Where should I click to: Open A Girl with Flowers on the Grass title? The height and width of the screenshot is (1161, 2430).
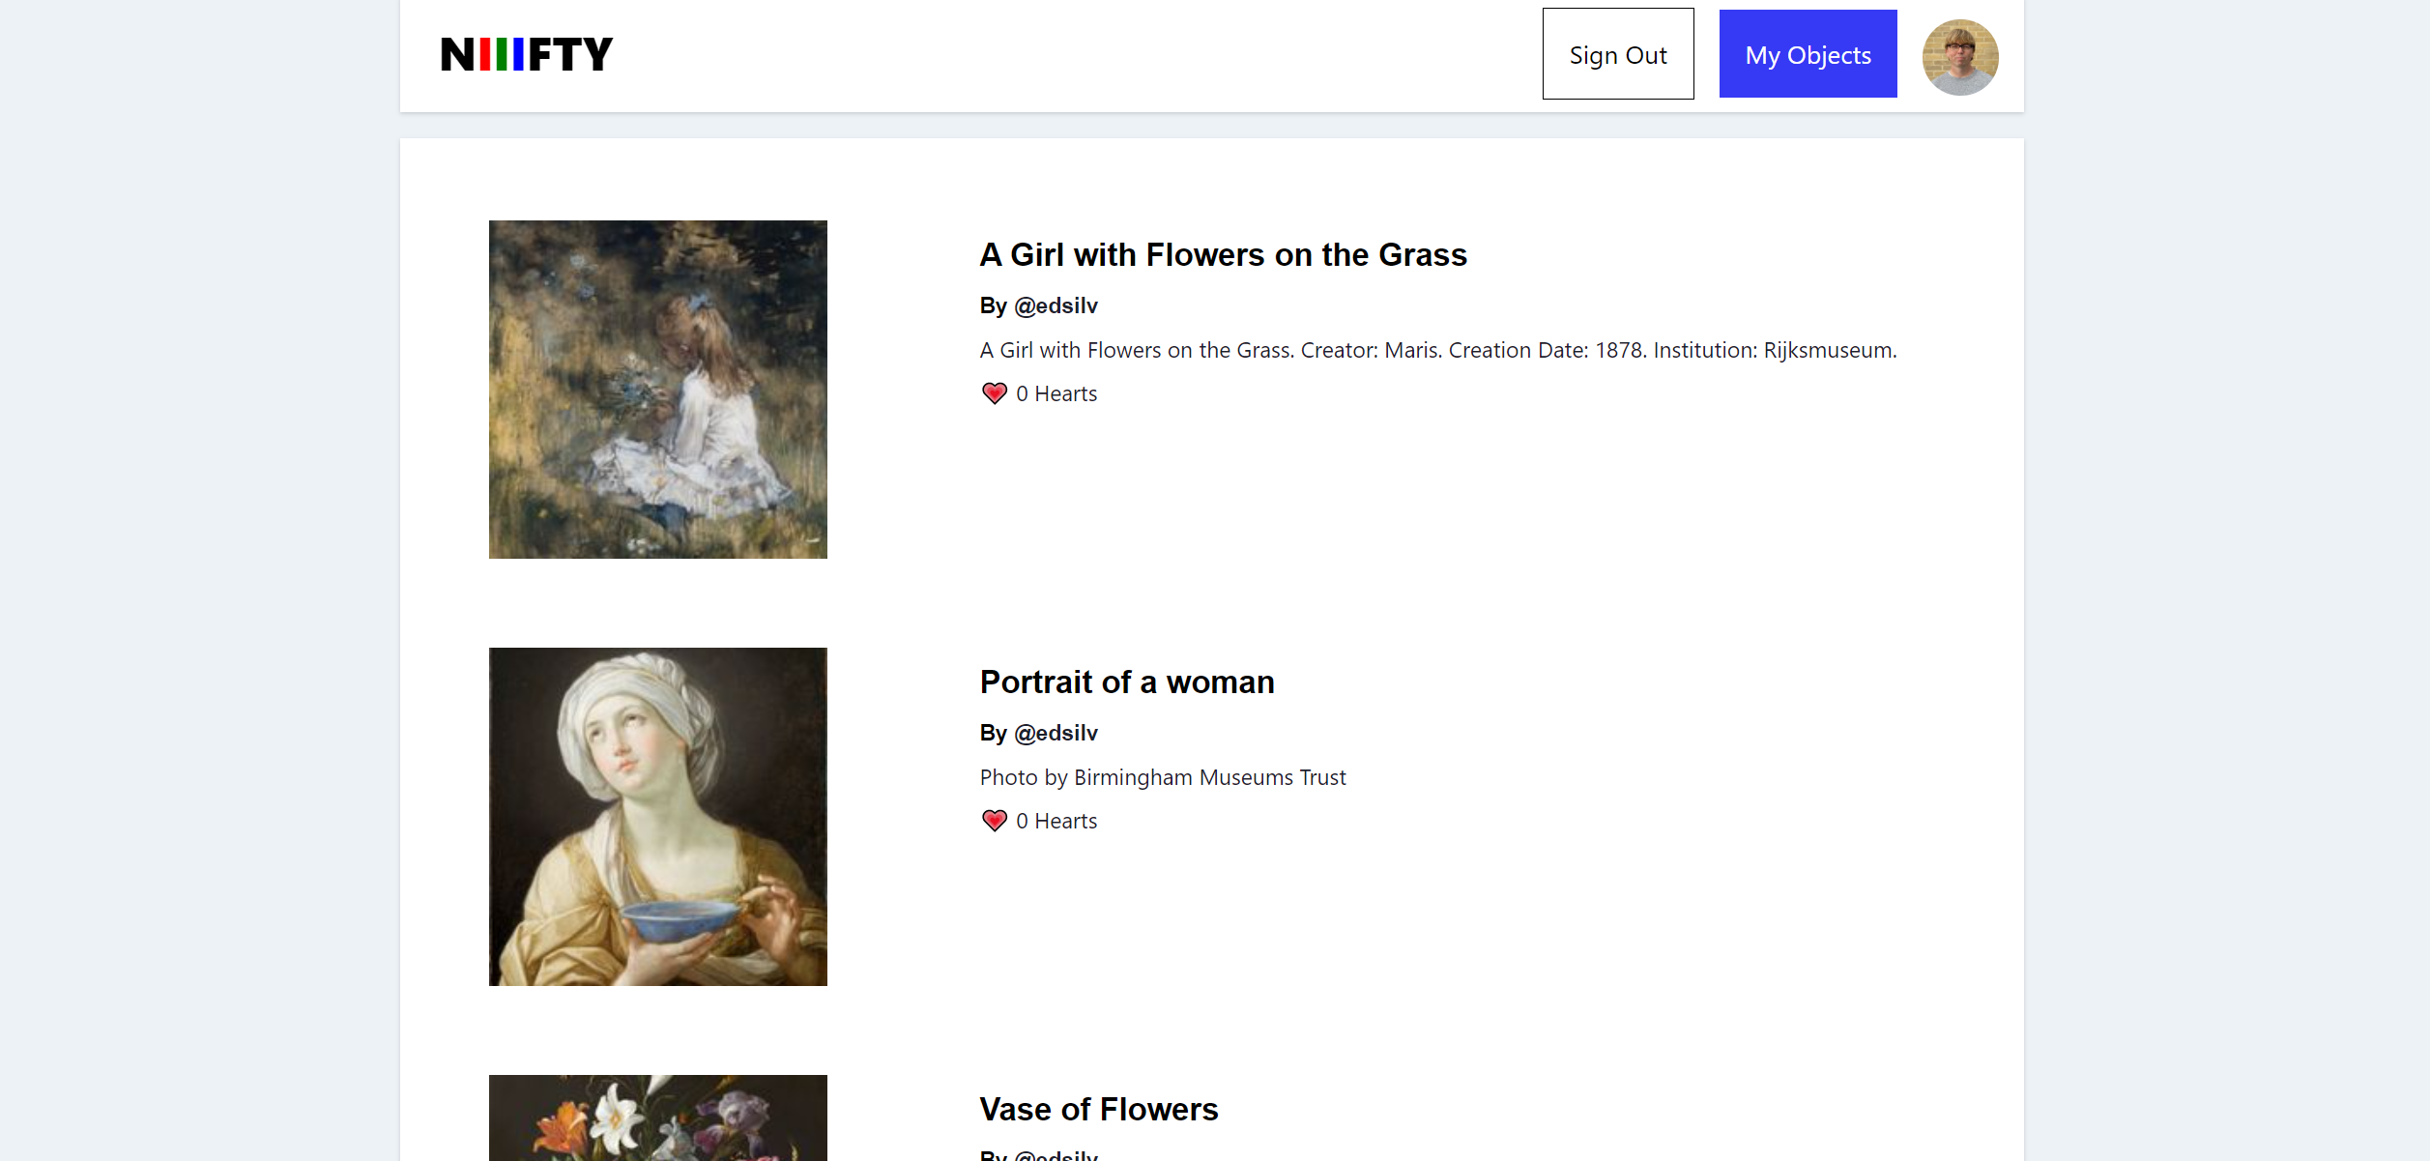pyautogui.click(x=1223, y=254)
